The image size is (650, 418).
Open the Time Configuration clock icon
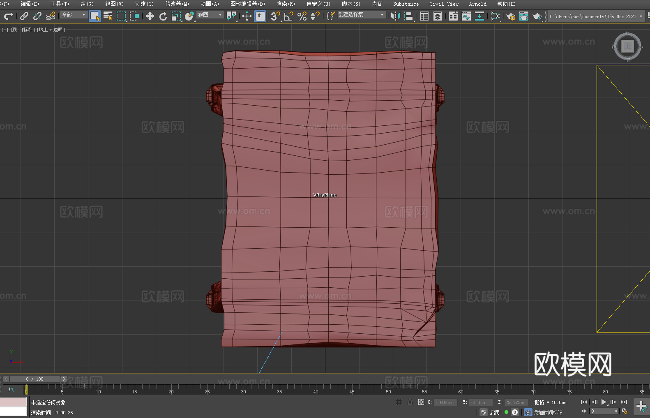tap(625, 411)
